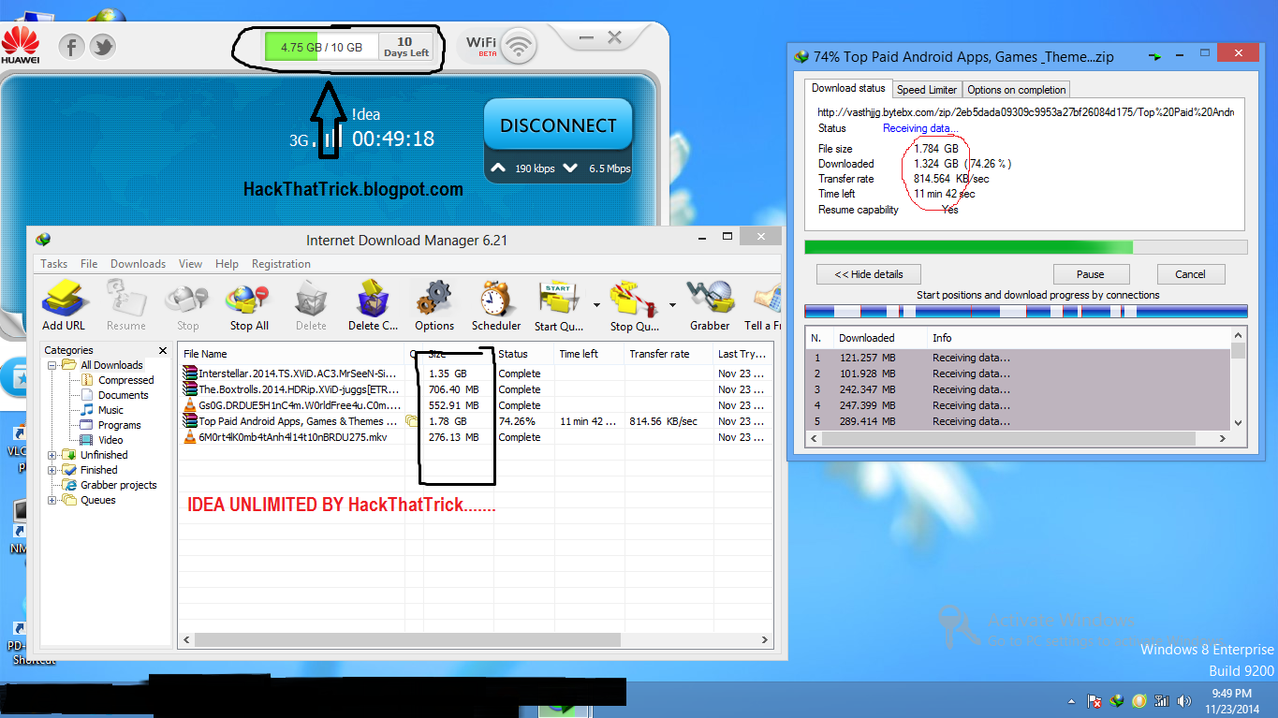Click the volume speaker tray icon
Screen dimensions: 1278x718
pos(1183,700)
